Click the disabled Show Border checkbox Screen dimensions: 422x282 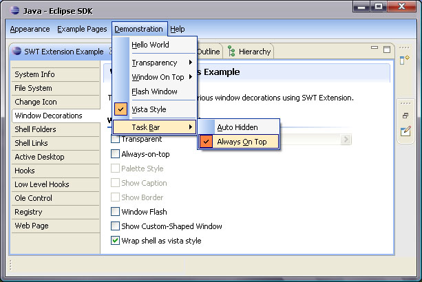[115, 197]
